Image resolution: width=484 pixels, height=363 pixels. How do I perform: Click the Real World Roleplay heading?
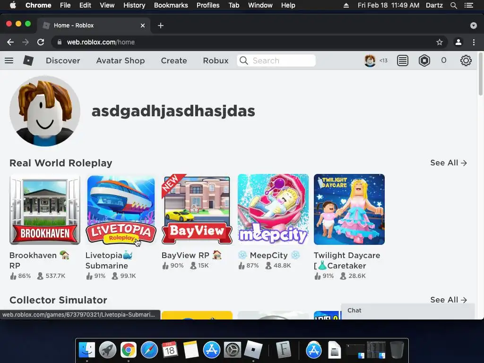click(61, 163)
